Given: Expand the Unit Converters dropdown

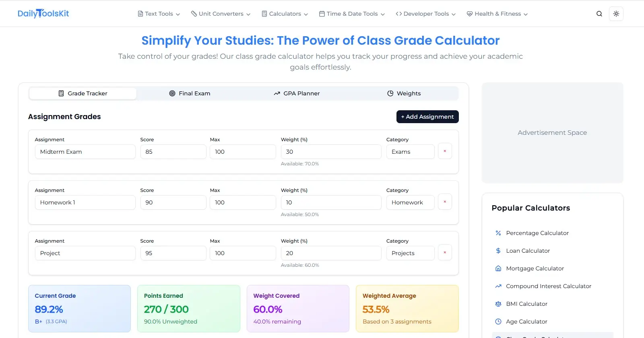Looking at the screenshot, I should point(221,13).
